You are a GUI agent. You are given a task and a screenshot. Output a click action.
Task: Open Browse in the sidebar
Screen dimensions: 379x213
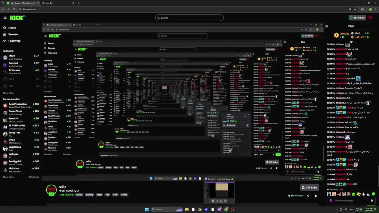(11, 34)
